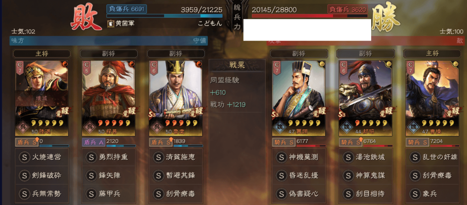
Task: Click the 黄菌軍 alliance flag icon
Action: click(110, 23)
